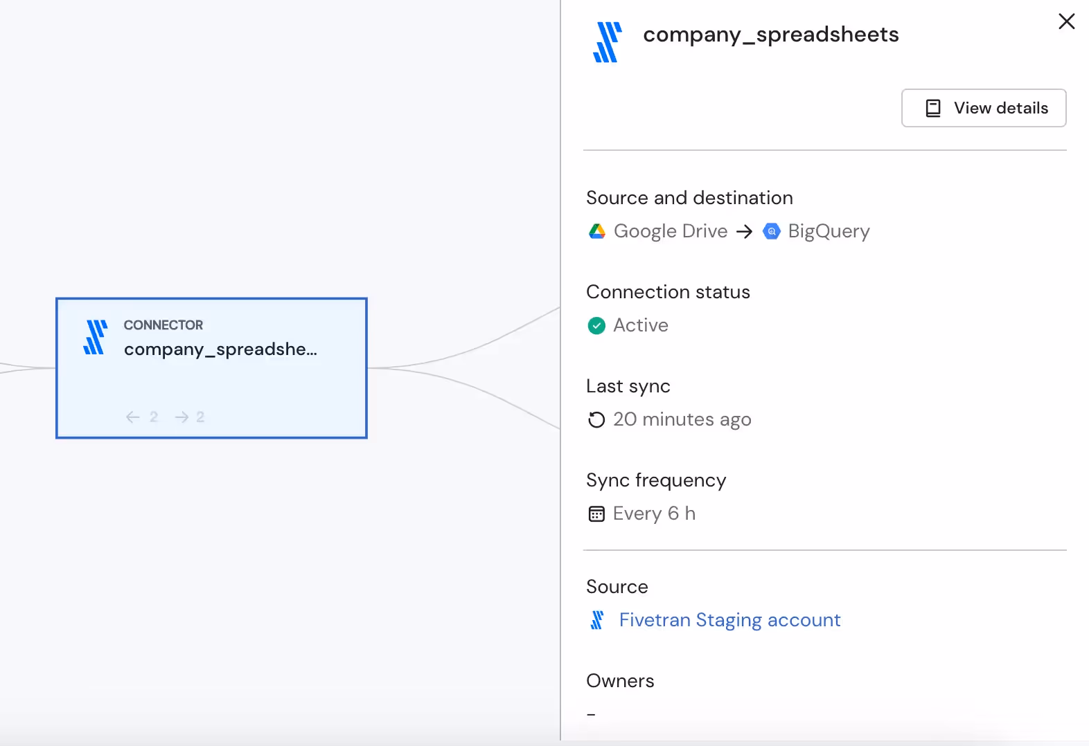Screen dimensions: 1089x746
Task: Click the book icon in View details
Action: click(933, 108)
